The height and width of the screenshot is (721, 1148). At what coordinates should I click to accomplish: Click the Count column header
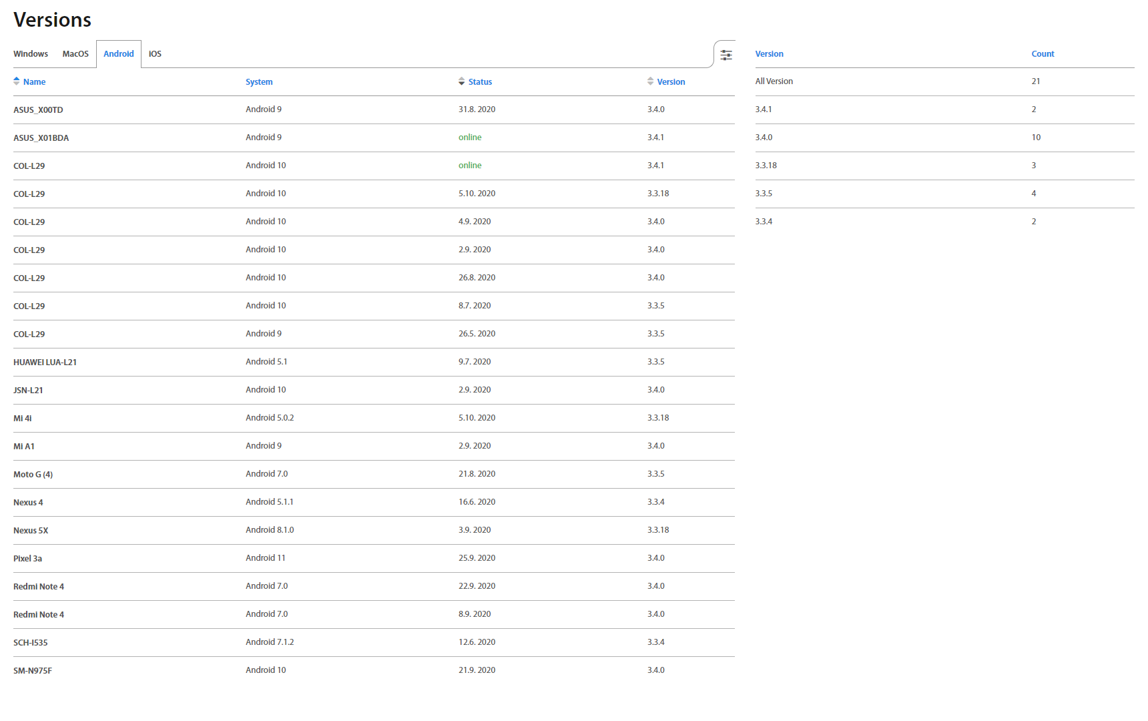click(x=1043, y=54)
